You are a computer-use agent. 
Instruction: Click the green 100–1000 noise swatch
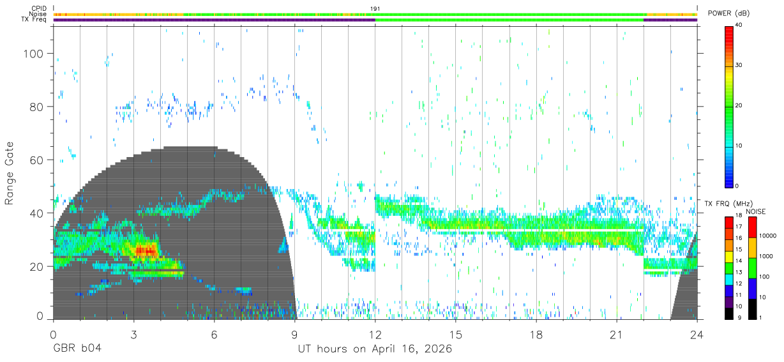[x=751, y=268]
